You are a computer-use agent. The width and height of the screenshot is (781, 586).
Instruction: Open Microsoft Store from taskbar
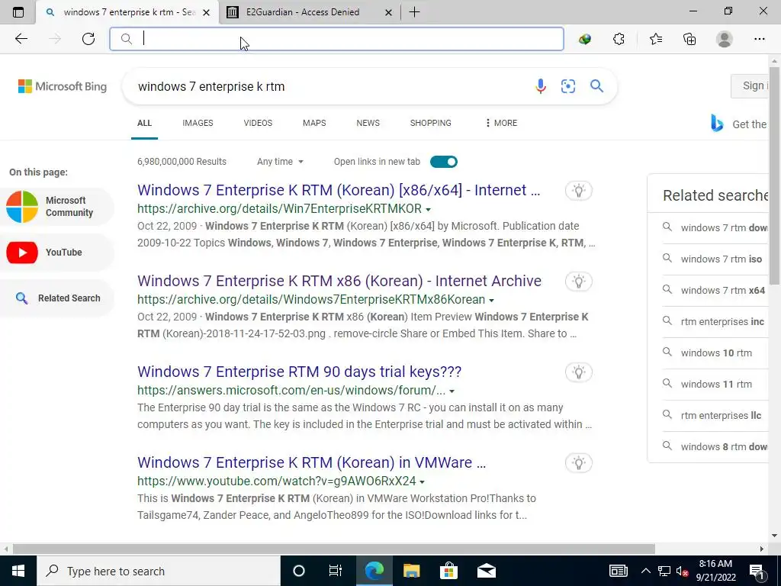[x=448, y=571]
